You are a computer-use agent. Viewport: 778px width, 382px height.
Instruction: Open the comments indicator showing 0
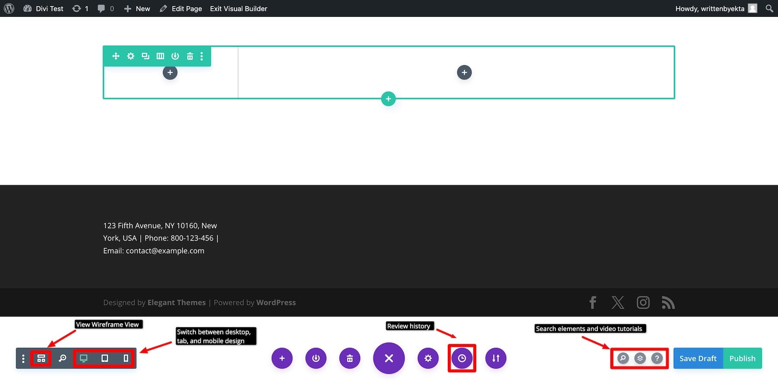(106, 8)
